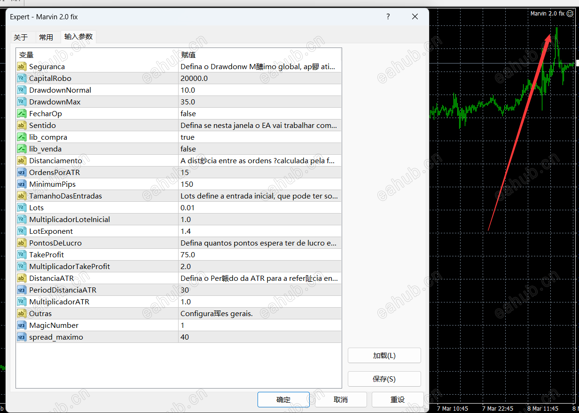Click the integer icon beside MagicNumber
The width and height of the screenshot is (579, 413).
tap(22, 326)
